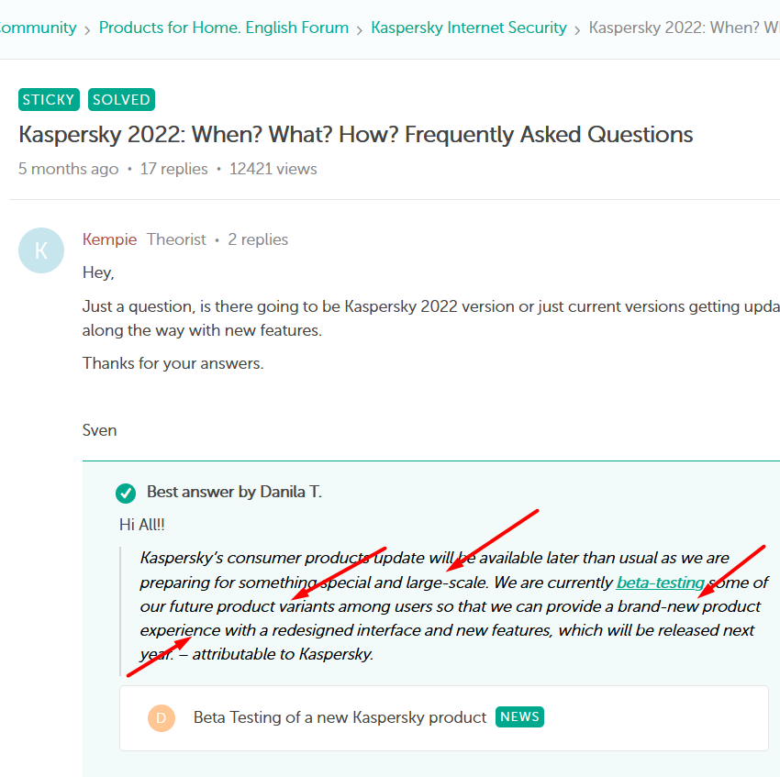Viewport: 780px width, 777px height.
Task: Click the chevron before Products for Home
Action: pos(87,29)
